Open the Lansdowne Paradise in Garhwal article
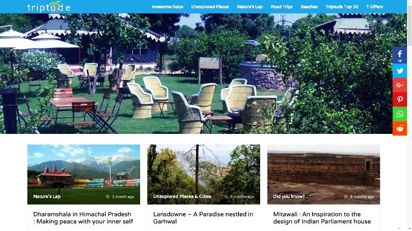This screenshot has height=231, width=412. (x=203, y=218)
